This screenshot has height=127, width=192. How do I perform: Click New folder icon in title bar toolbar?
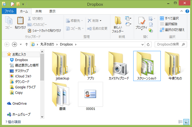18,4
